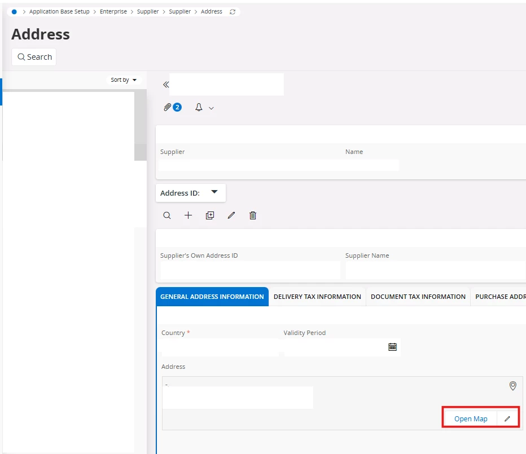This screenshot has width=526, height=454.
Task: Collapse the list panel with double chevron
Action: 166,85
